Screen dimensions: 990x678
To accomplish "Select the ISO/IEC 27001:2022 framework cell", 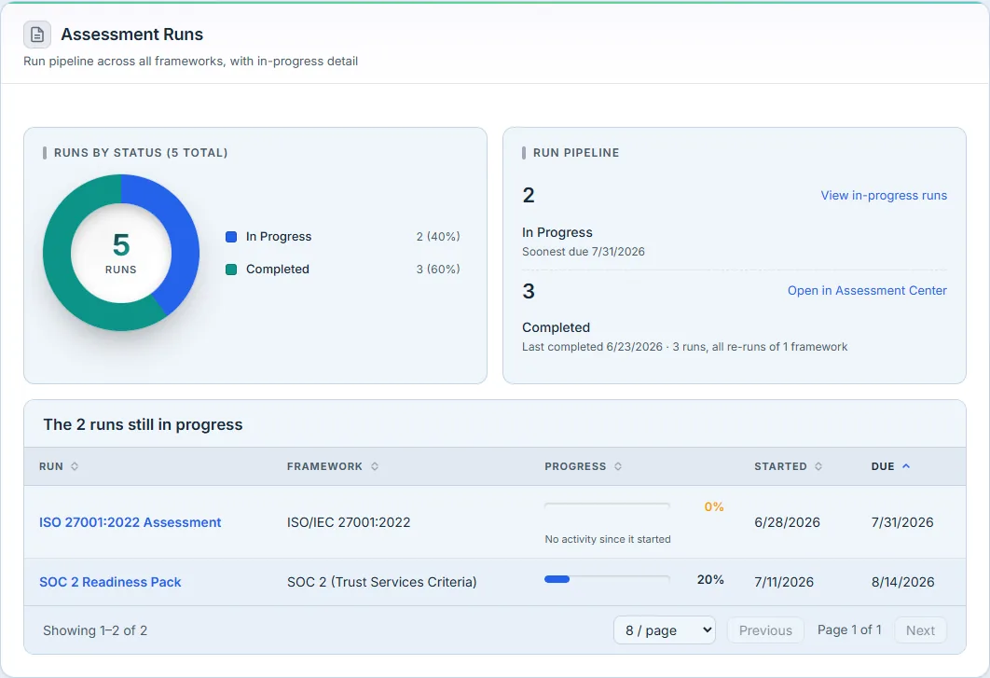I will click(349, 522).
